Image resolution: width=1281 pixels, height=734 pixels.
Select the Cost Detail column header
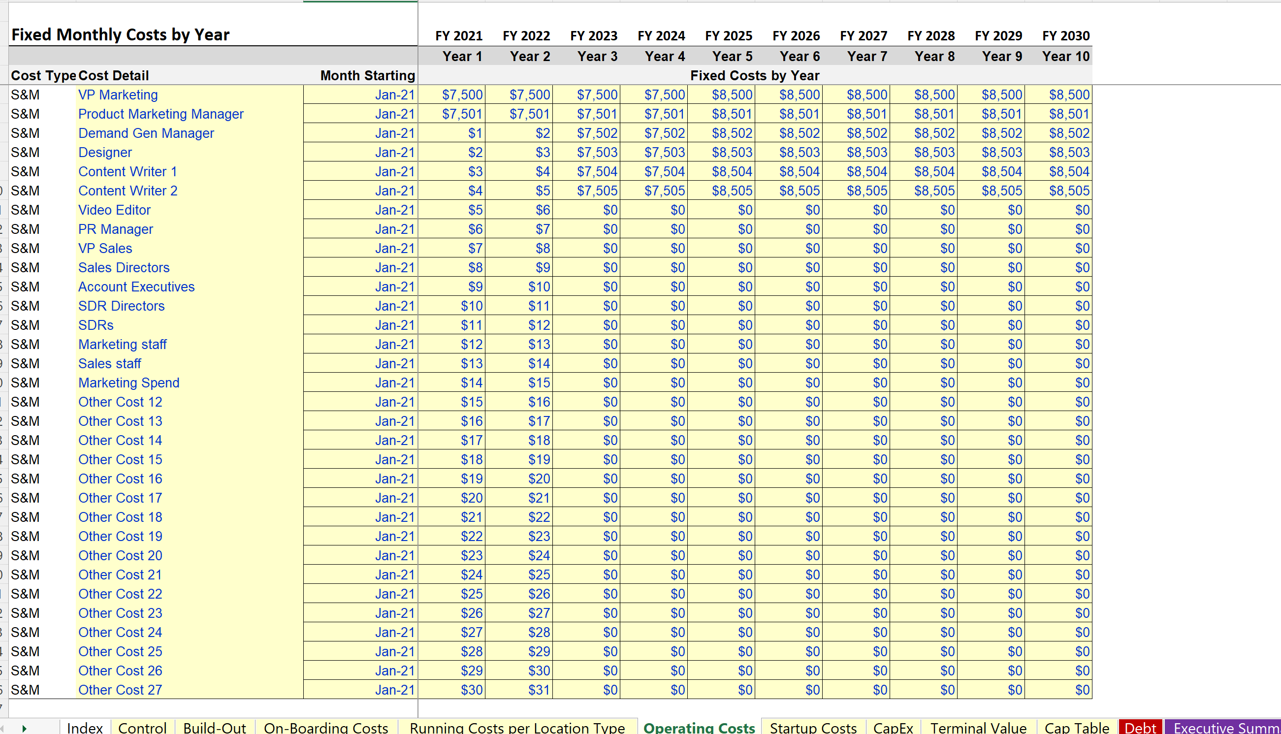pyautogui.click(x=113, y=76)
